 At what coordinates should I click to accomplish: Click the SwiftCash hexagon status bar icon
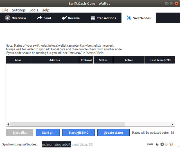162,144
